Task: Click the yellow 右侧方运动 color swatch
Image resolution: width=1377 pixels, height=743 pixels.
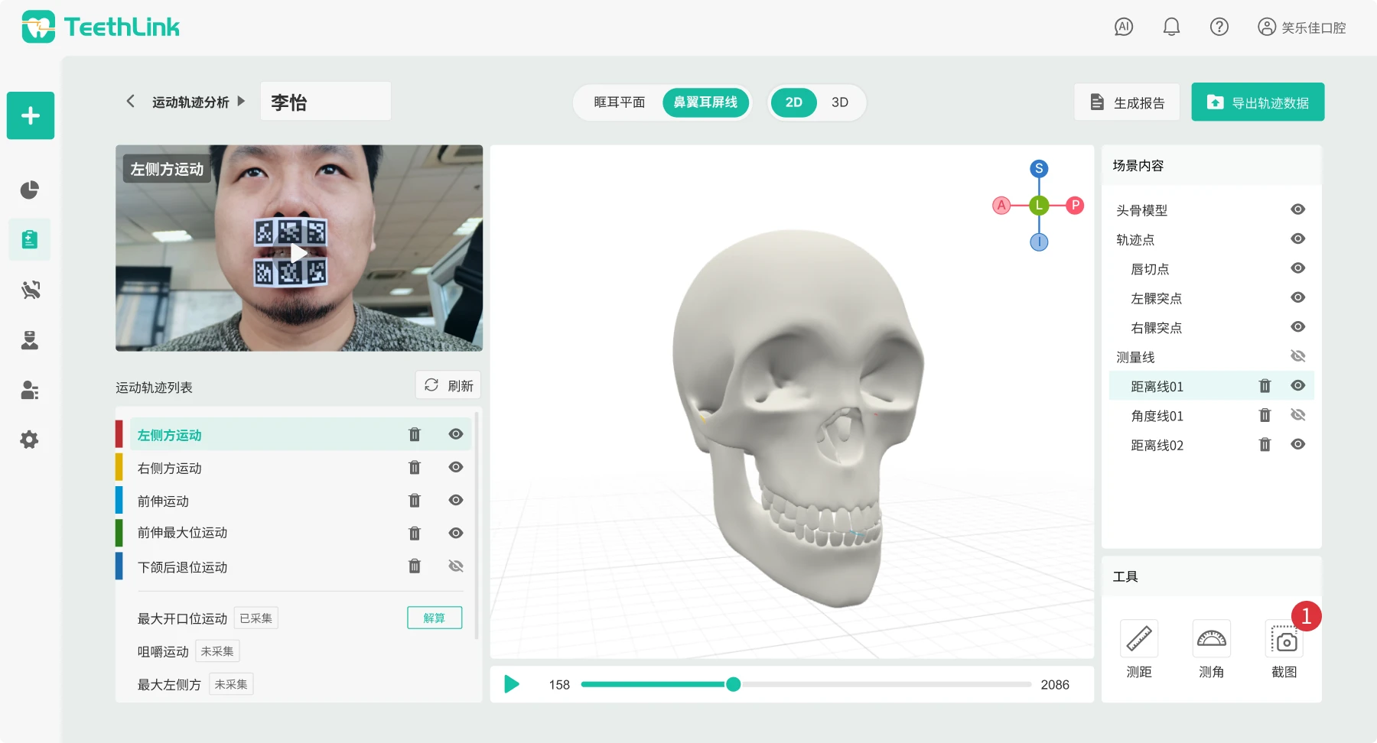Action: tap(119, 467)
